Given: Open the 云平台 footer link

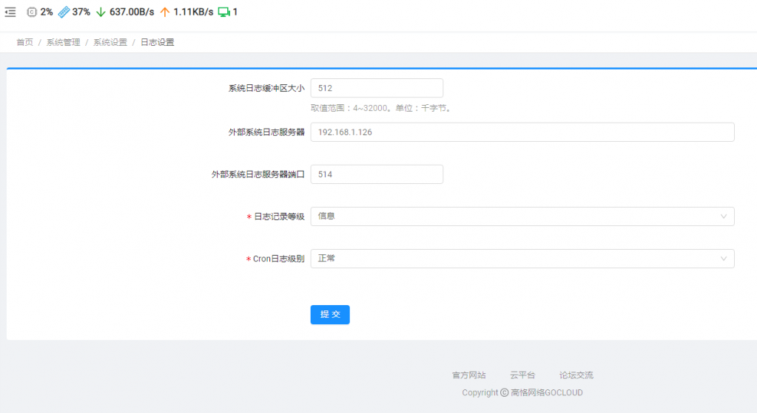Looking at the screenshot, I should (522, 375).
